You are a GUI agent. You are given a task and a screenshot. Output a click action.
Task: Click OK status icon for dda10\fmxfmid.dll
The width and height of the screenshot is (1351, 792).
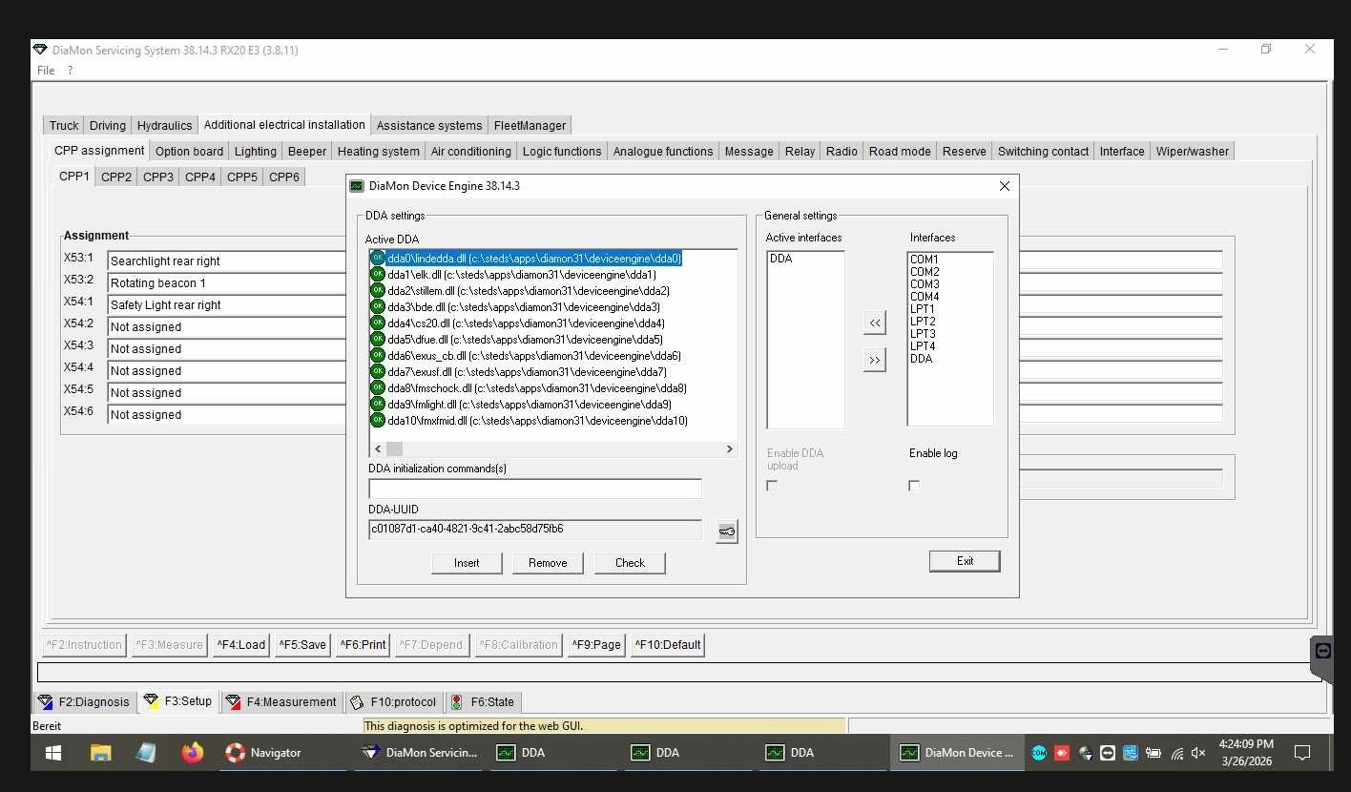[378, 421]
